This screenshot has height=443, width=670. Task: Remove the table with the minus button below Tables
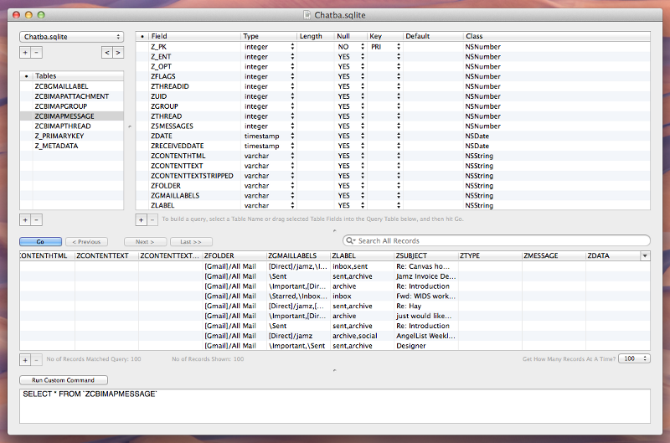35,219
